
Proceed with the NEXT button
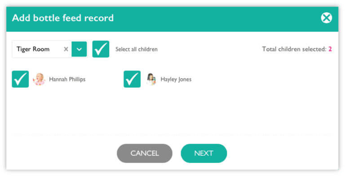pos(204,154)
